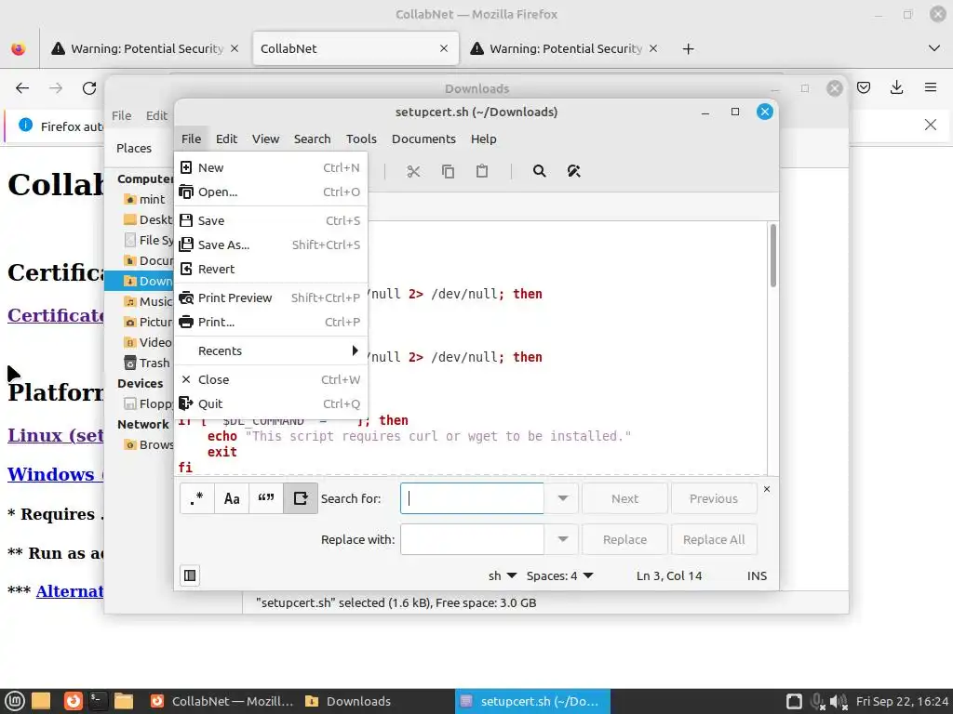Toggle INS insert mode indicator
This screenshot has width=953, height=714.
tap(757, 575)
